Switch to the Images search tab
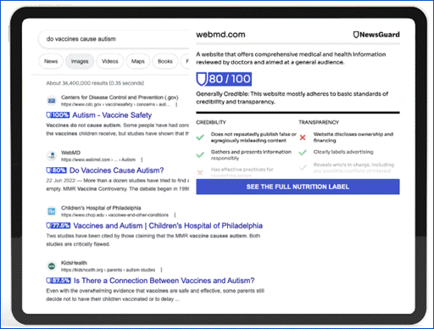Image resolution: width=434 pixels, height=329 pixels. point(80,61)
